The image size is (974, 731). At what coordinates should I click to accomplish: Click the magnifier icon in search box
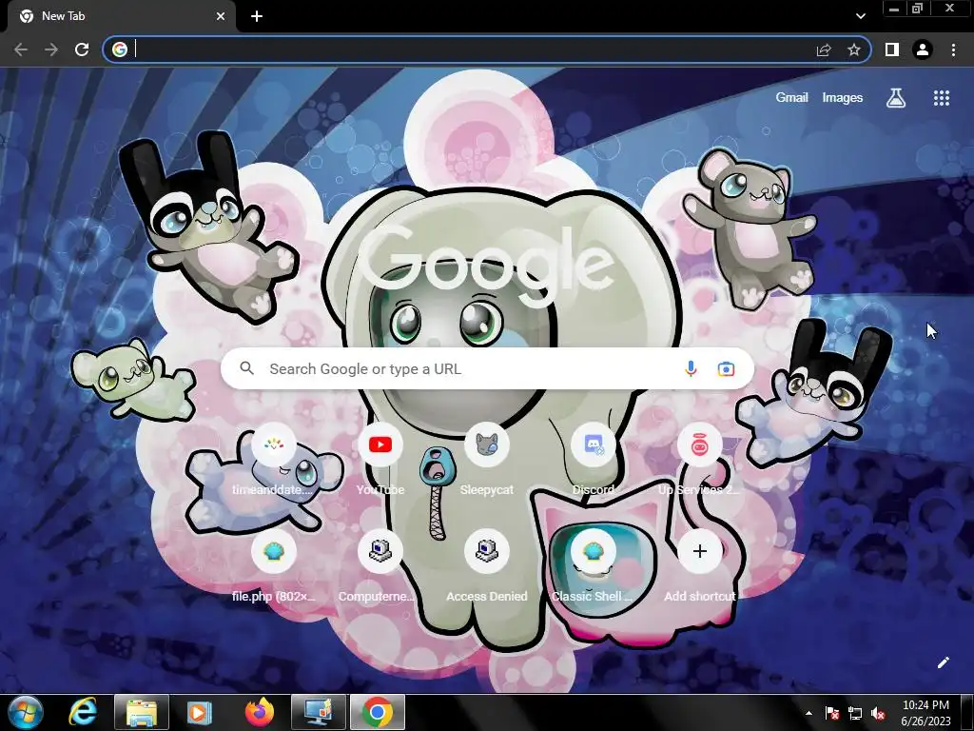[x=247, y=368]
